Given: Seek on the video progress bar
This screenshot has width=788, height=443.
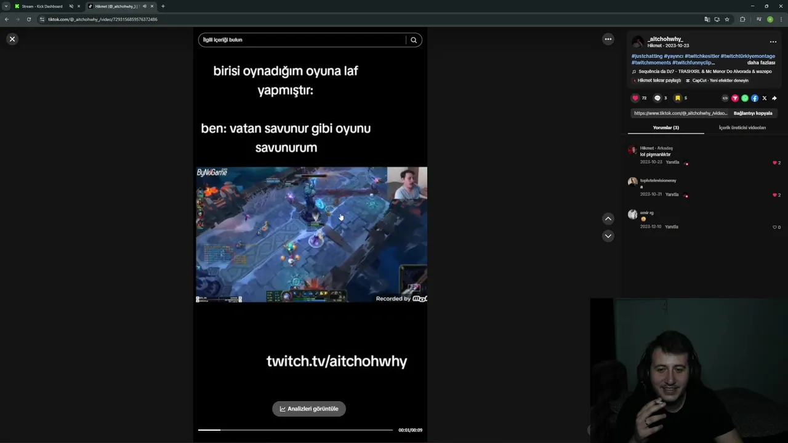Looking at the screenshot, I should [x=295, y=430].
